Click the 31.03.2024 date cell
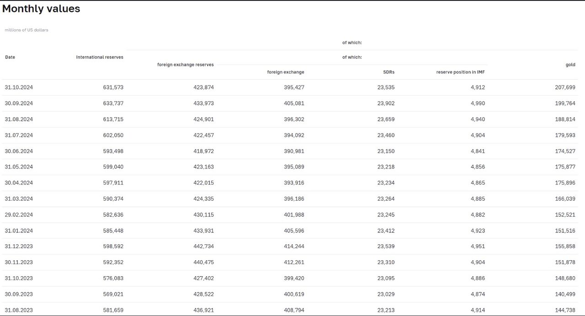This screenshot has width=585, height=316. tap(19, 199)
